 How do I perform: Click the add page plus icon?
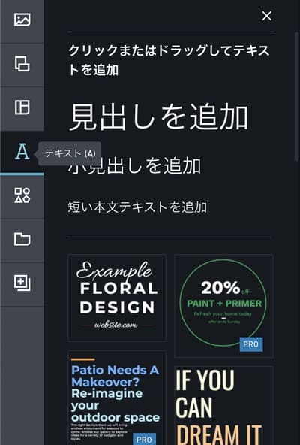pyautogui.click(x=22, y=283)
